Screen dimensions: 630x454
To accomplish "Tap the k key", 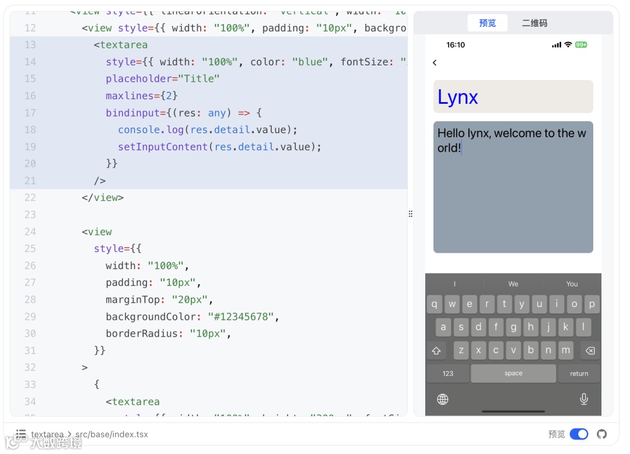I will 566,327.
